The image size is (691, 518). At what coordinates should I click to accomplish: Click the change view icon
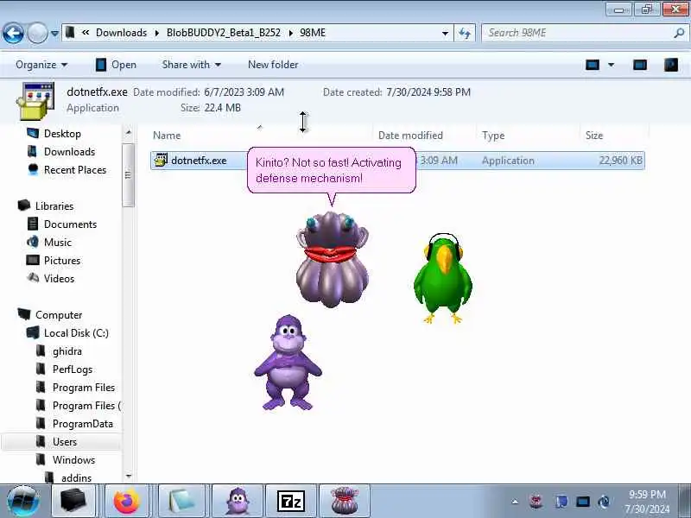click(x=593, y=66)
